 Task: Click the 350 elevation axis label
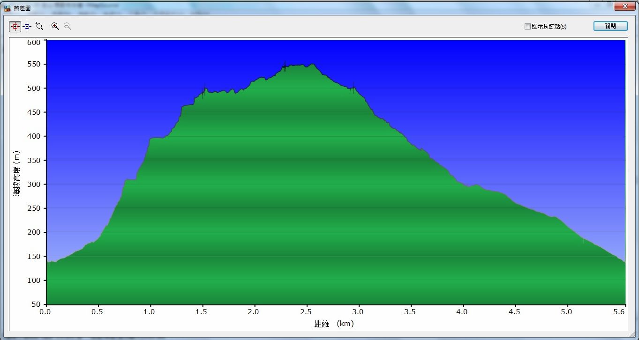click(x=35, y=160)
